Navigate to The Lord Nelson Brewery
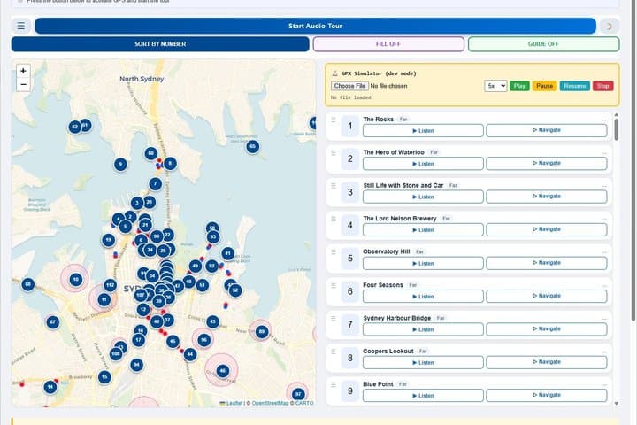The height and width of the screenshot is (425, 637). (x=547, y=229)
